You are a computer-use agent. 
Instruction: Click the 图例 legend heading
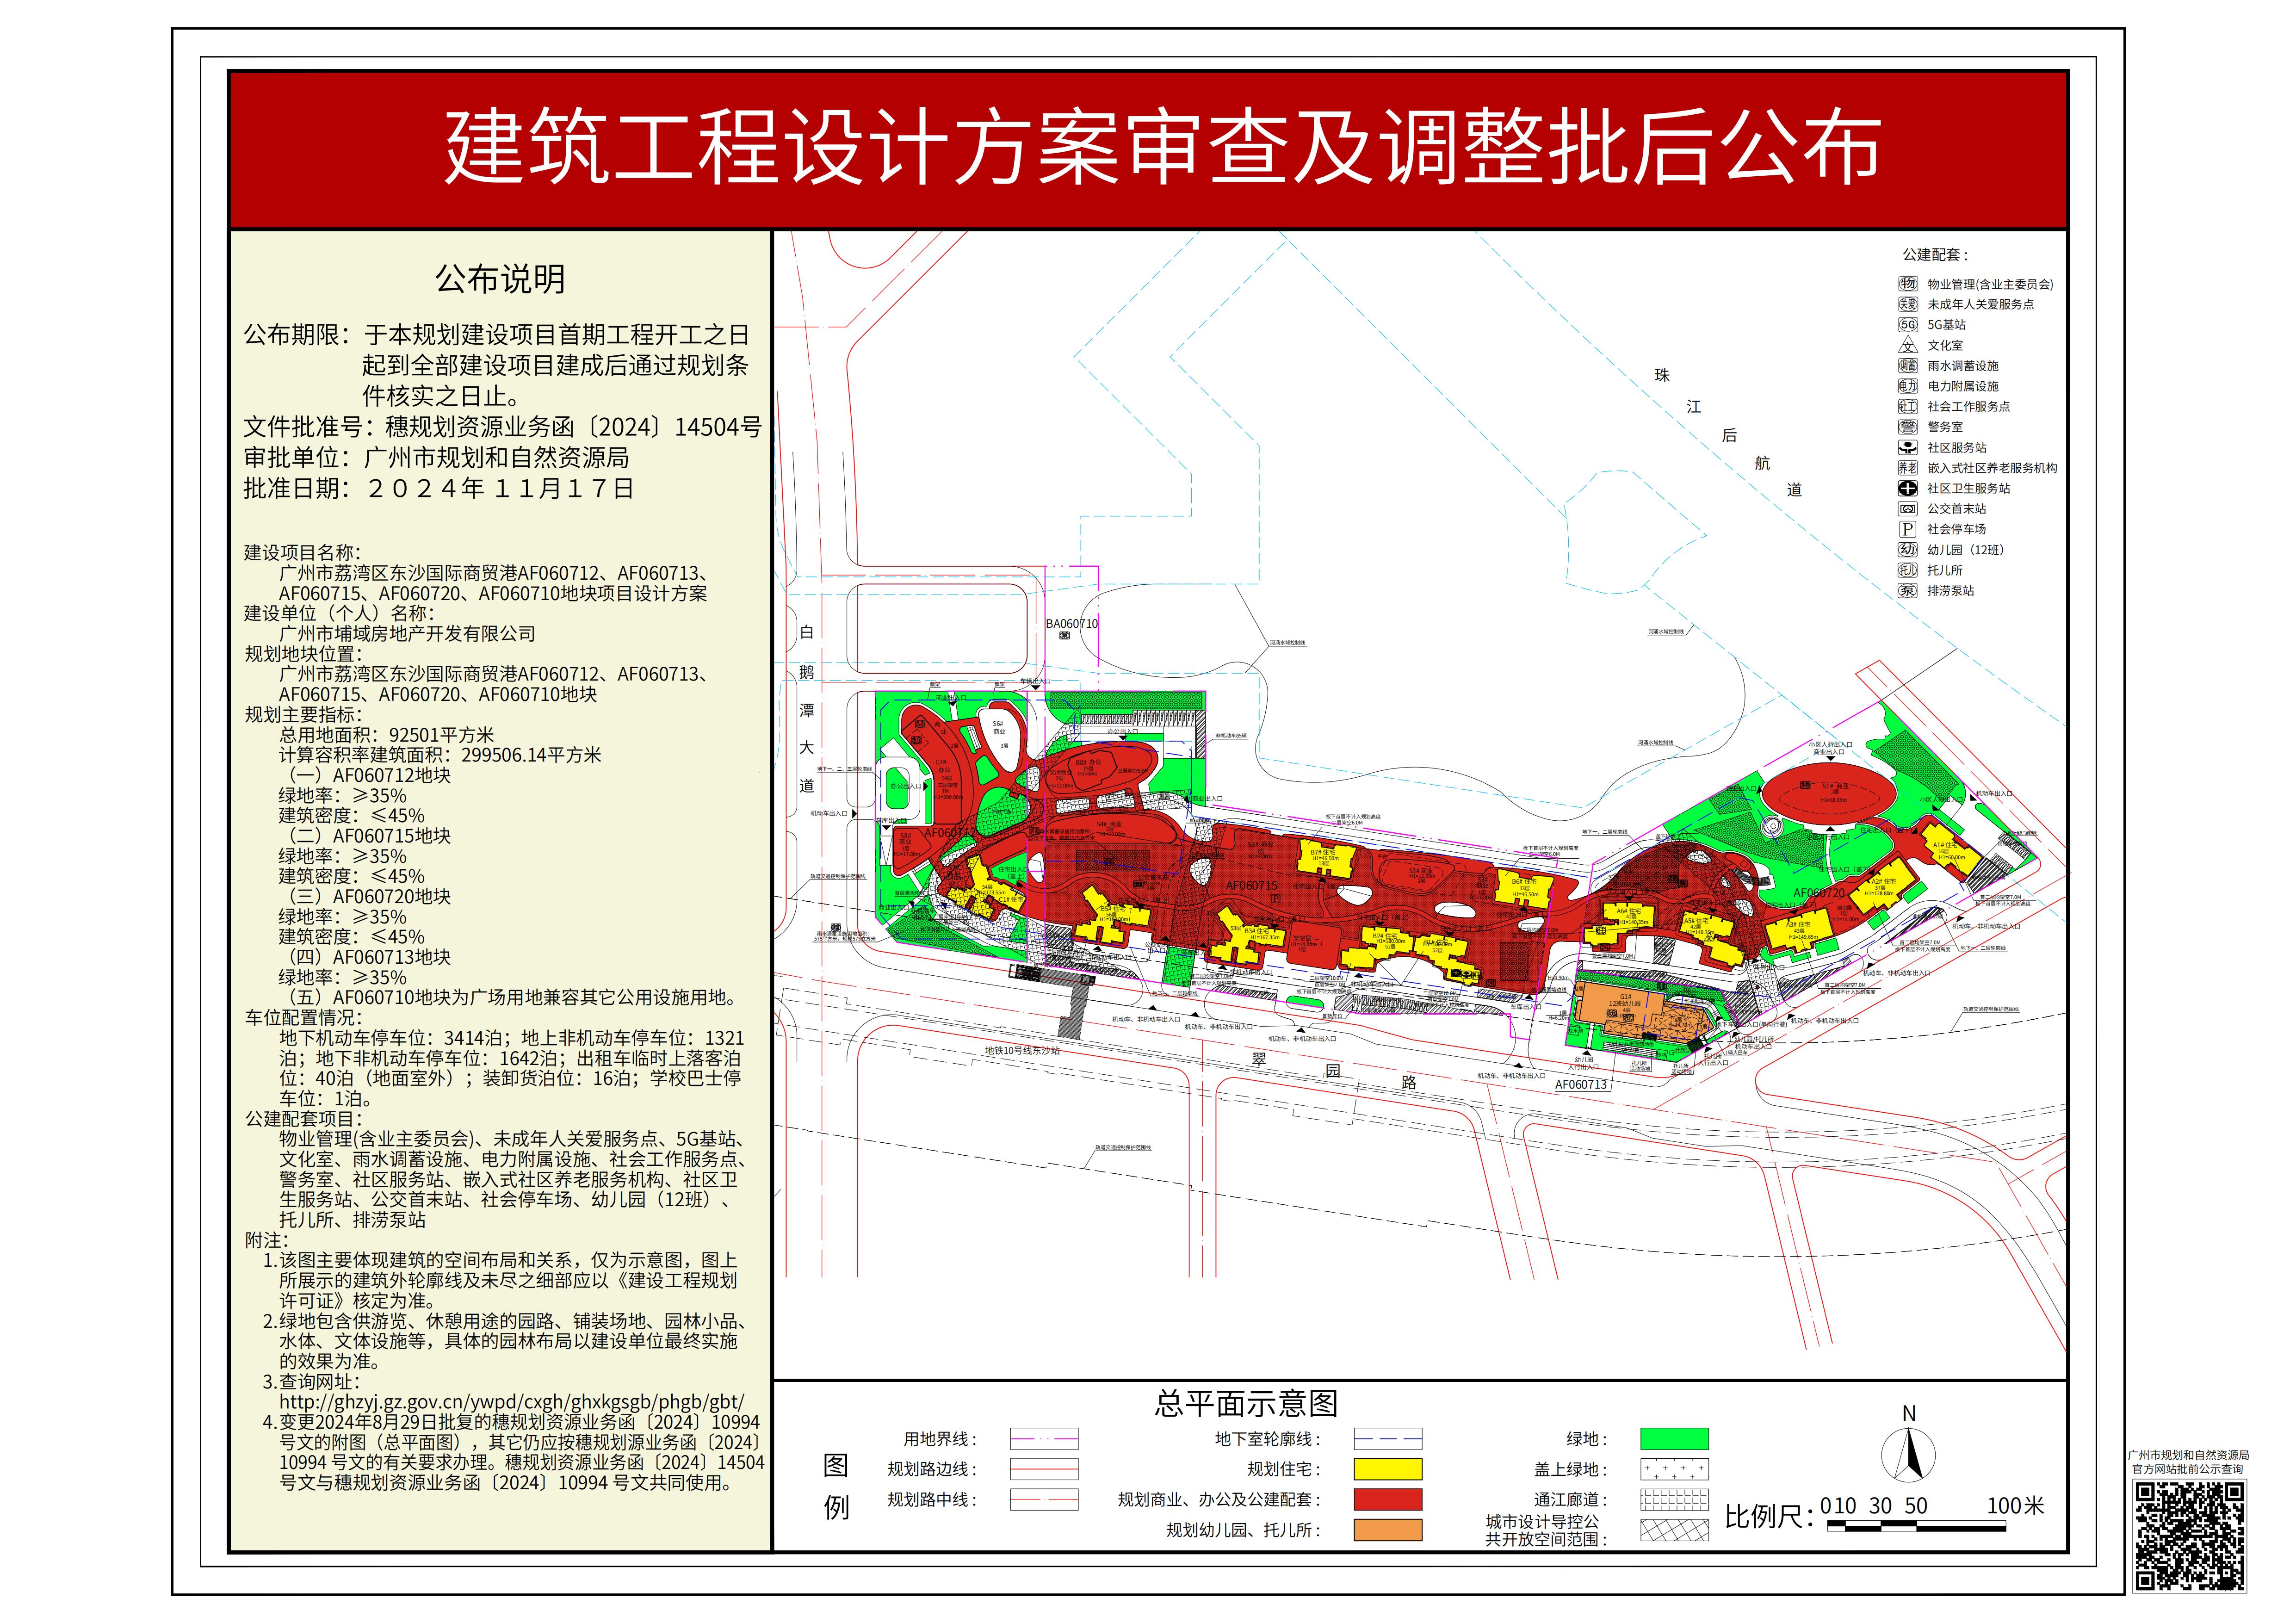click(x=836, y=1487)
